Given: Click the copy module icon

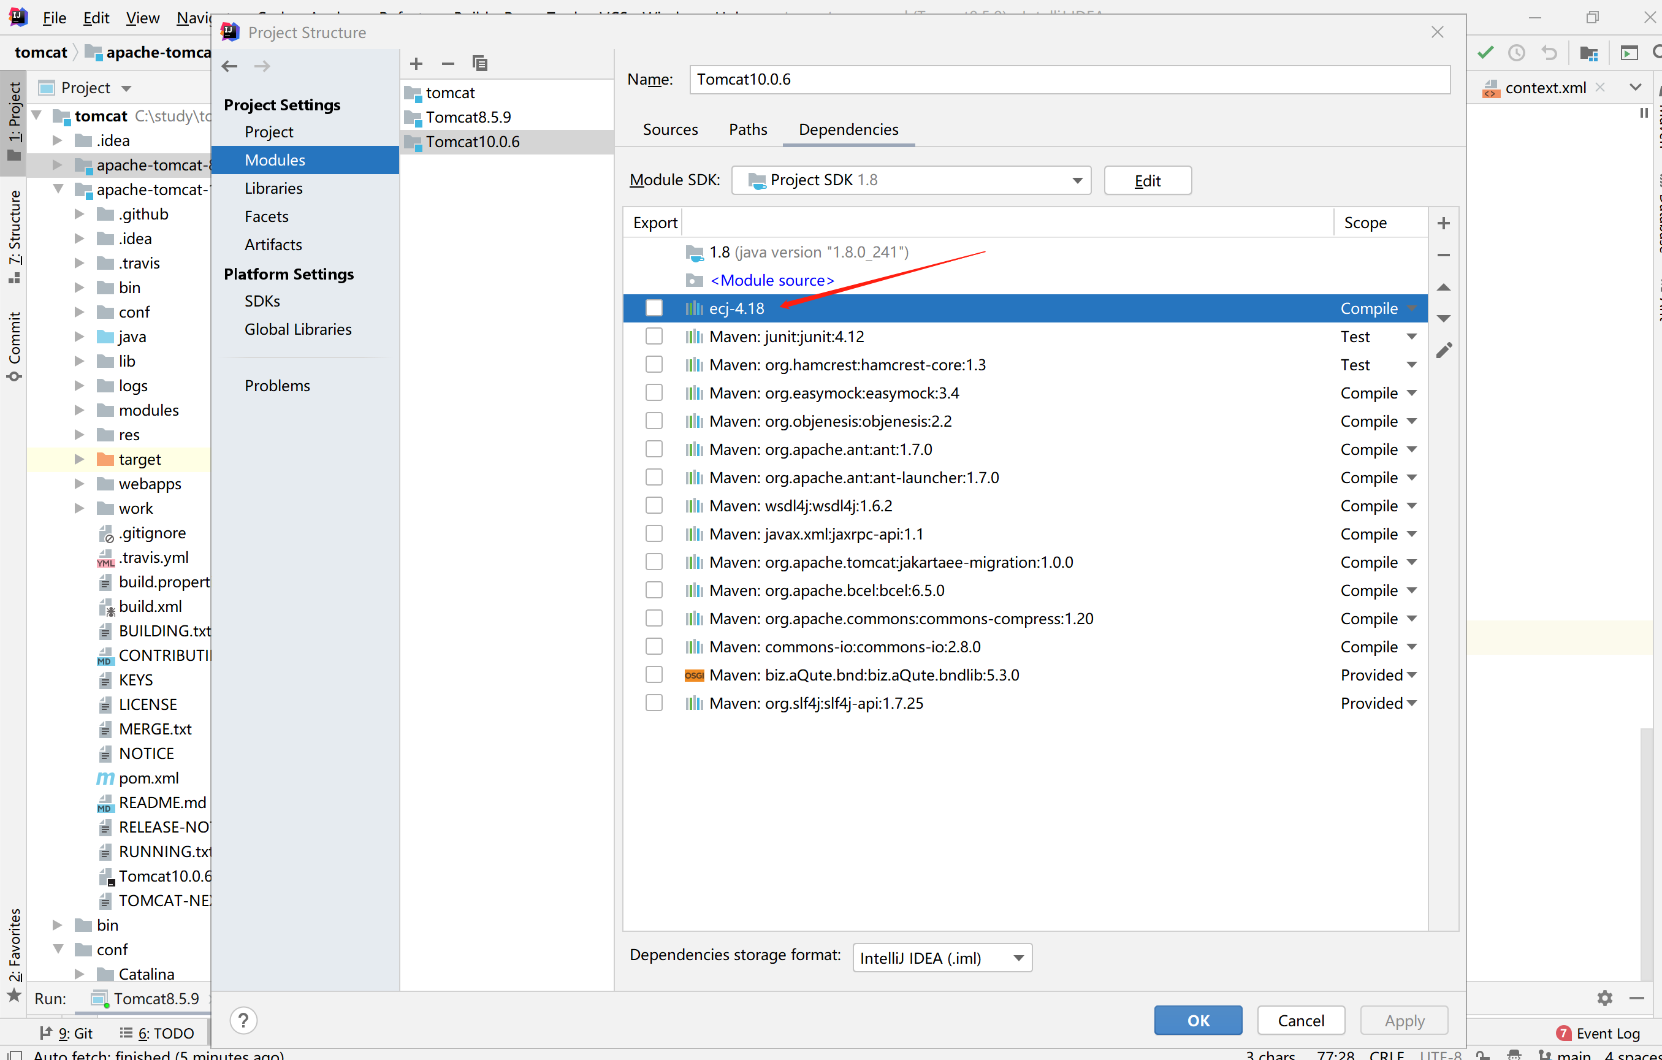Looking at the screenshot, I should tap(479, 64).
